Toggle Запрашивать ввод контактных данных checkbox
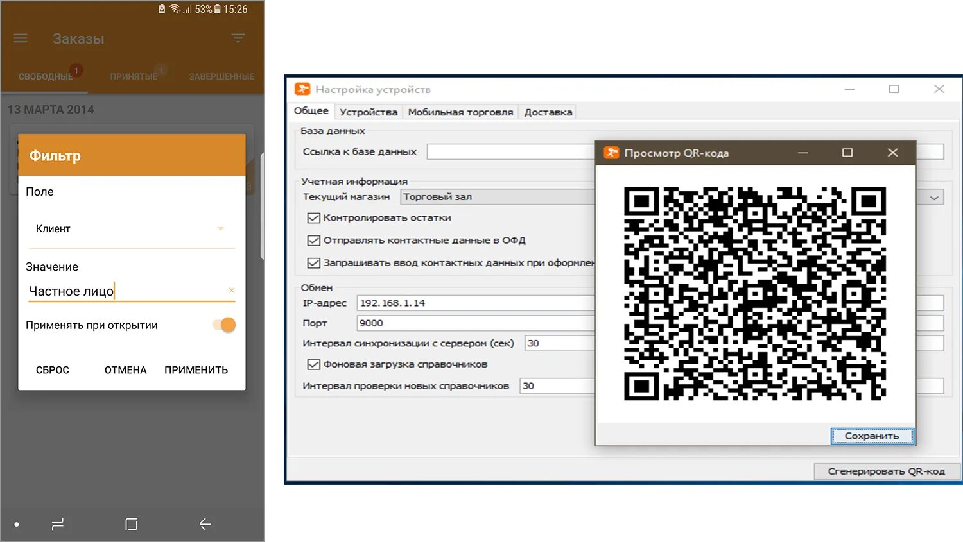963x542 pixels. click(313, 263)
